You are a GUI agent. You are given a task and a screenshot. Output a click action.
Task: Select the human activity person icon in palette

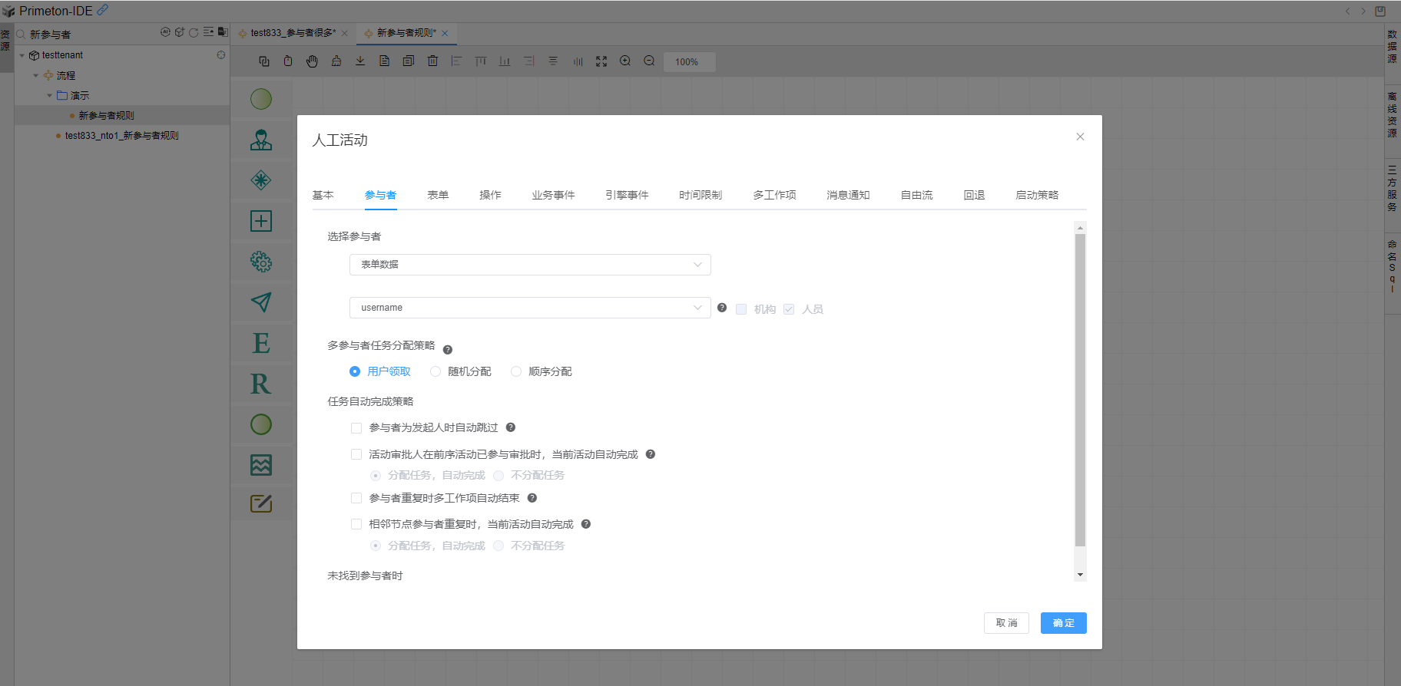(x=261, y=140)
